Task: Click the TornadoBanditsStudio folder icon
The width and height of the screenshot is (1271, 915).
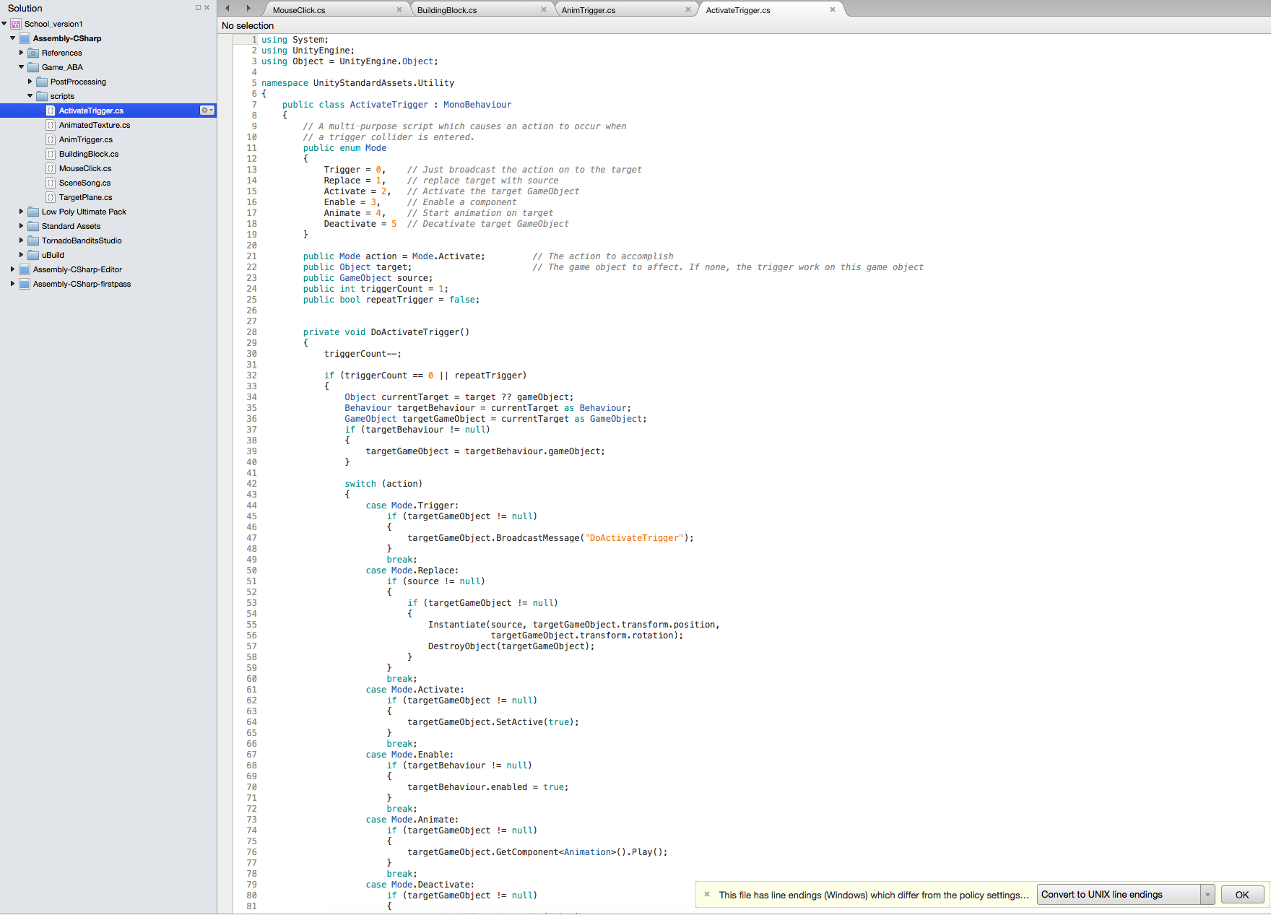Action: tap(33, 240)
